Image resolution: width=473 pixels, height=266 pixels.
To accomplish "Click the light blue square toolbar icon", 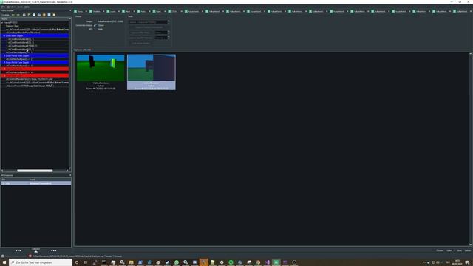I will (x=49, y=15).
